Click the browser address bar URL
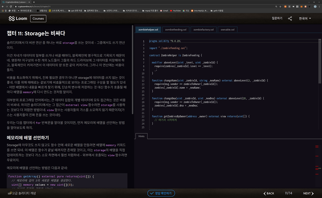Viewport: 322px width, 198px height. pyautogui.click(x=34, y=6)
